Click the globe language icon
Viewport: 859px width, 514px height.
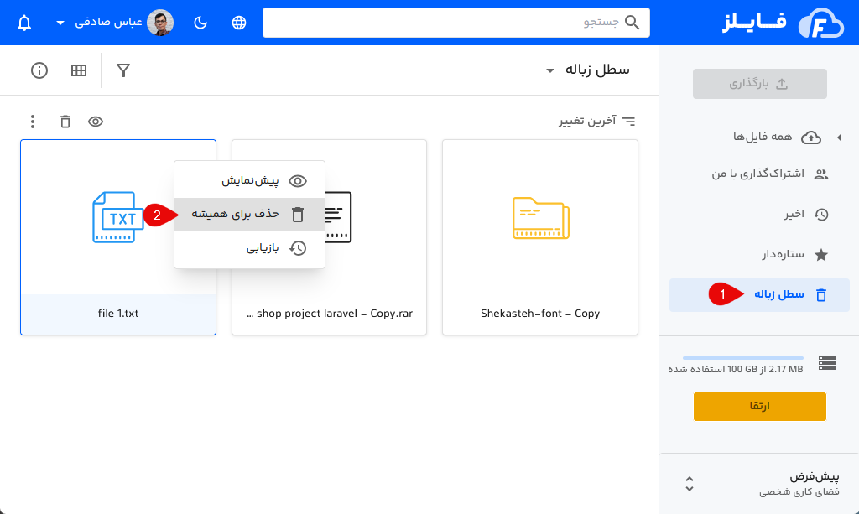[x=238, y=23]
